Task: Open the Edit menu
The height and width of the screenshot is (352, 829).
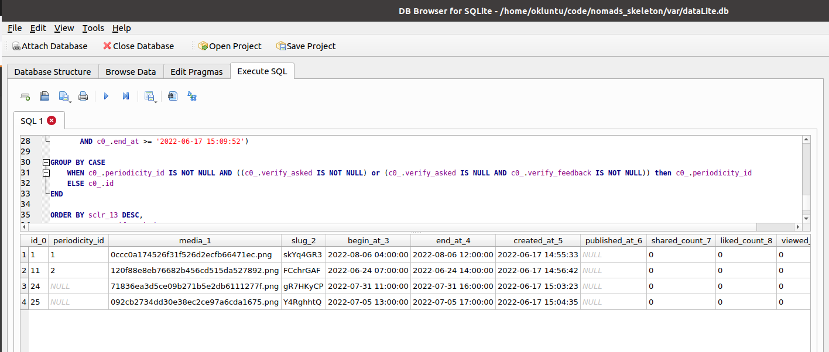Action: (x=38, y=28)
